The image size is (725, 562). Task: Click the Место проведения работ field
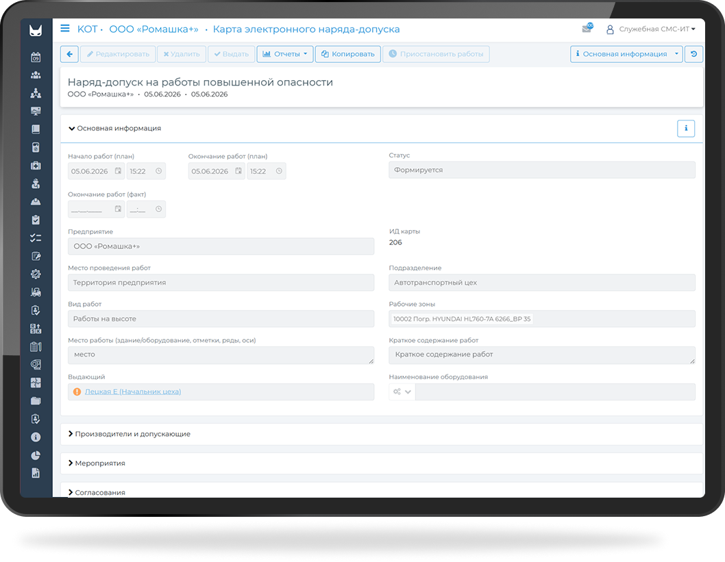[221, 283]
